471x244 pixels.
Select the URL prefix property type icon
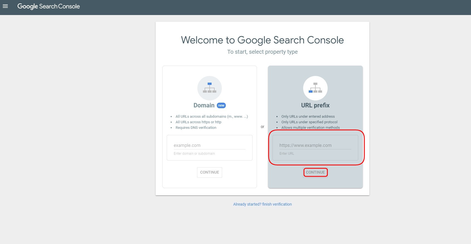click(x=315, y=88)
